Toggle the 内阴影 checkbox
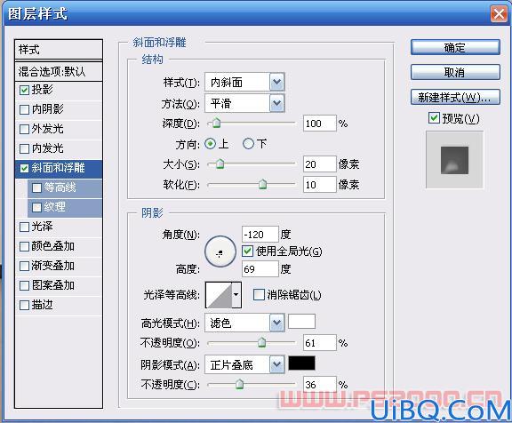Viewport: 512px width, 423px height. [x=25, y=109]
